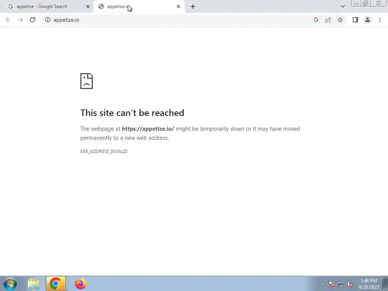The width and height of the screenshot is (388, 291).
Task: Show hidden system tray icons
Action: pyautogui.click(x=322, y=284)
